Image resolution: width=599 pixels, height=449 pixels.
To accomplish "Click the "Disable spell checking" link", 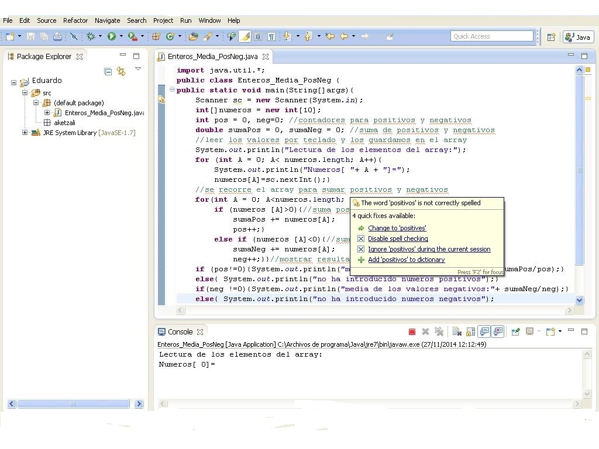I will pyautogui.click(x=398, y=239).
